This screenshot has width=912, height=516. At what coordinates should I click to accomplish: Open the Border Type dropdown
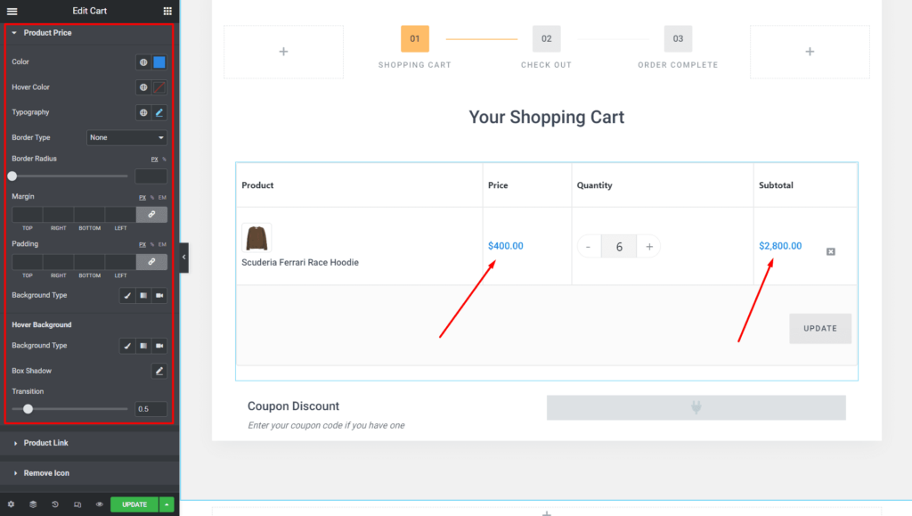tap(126, 138)
